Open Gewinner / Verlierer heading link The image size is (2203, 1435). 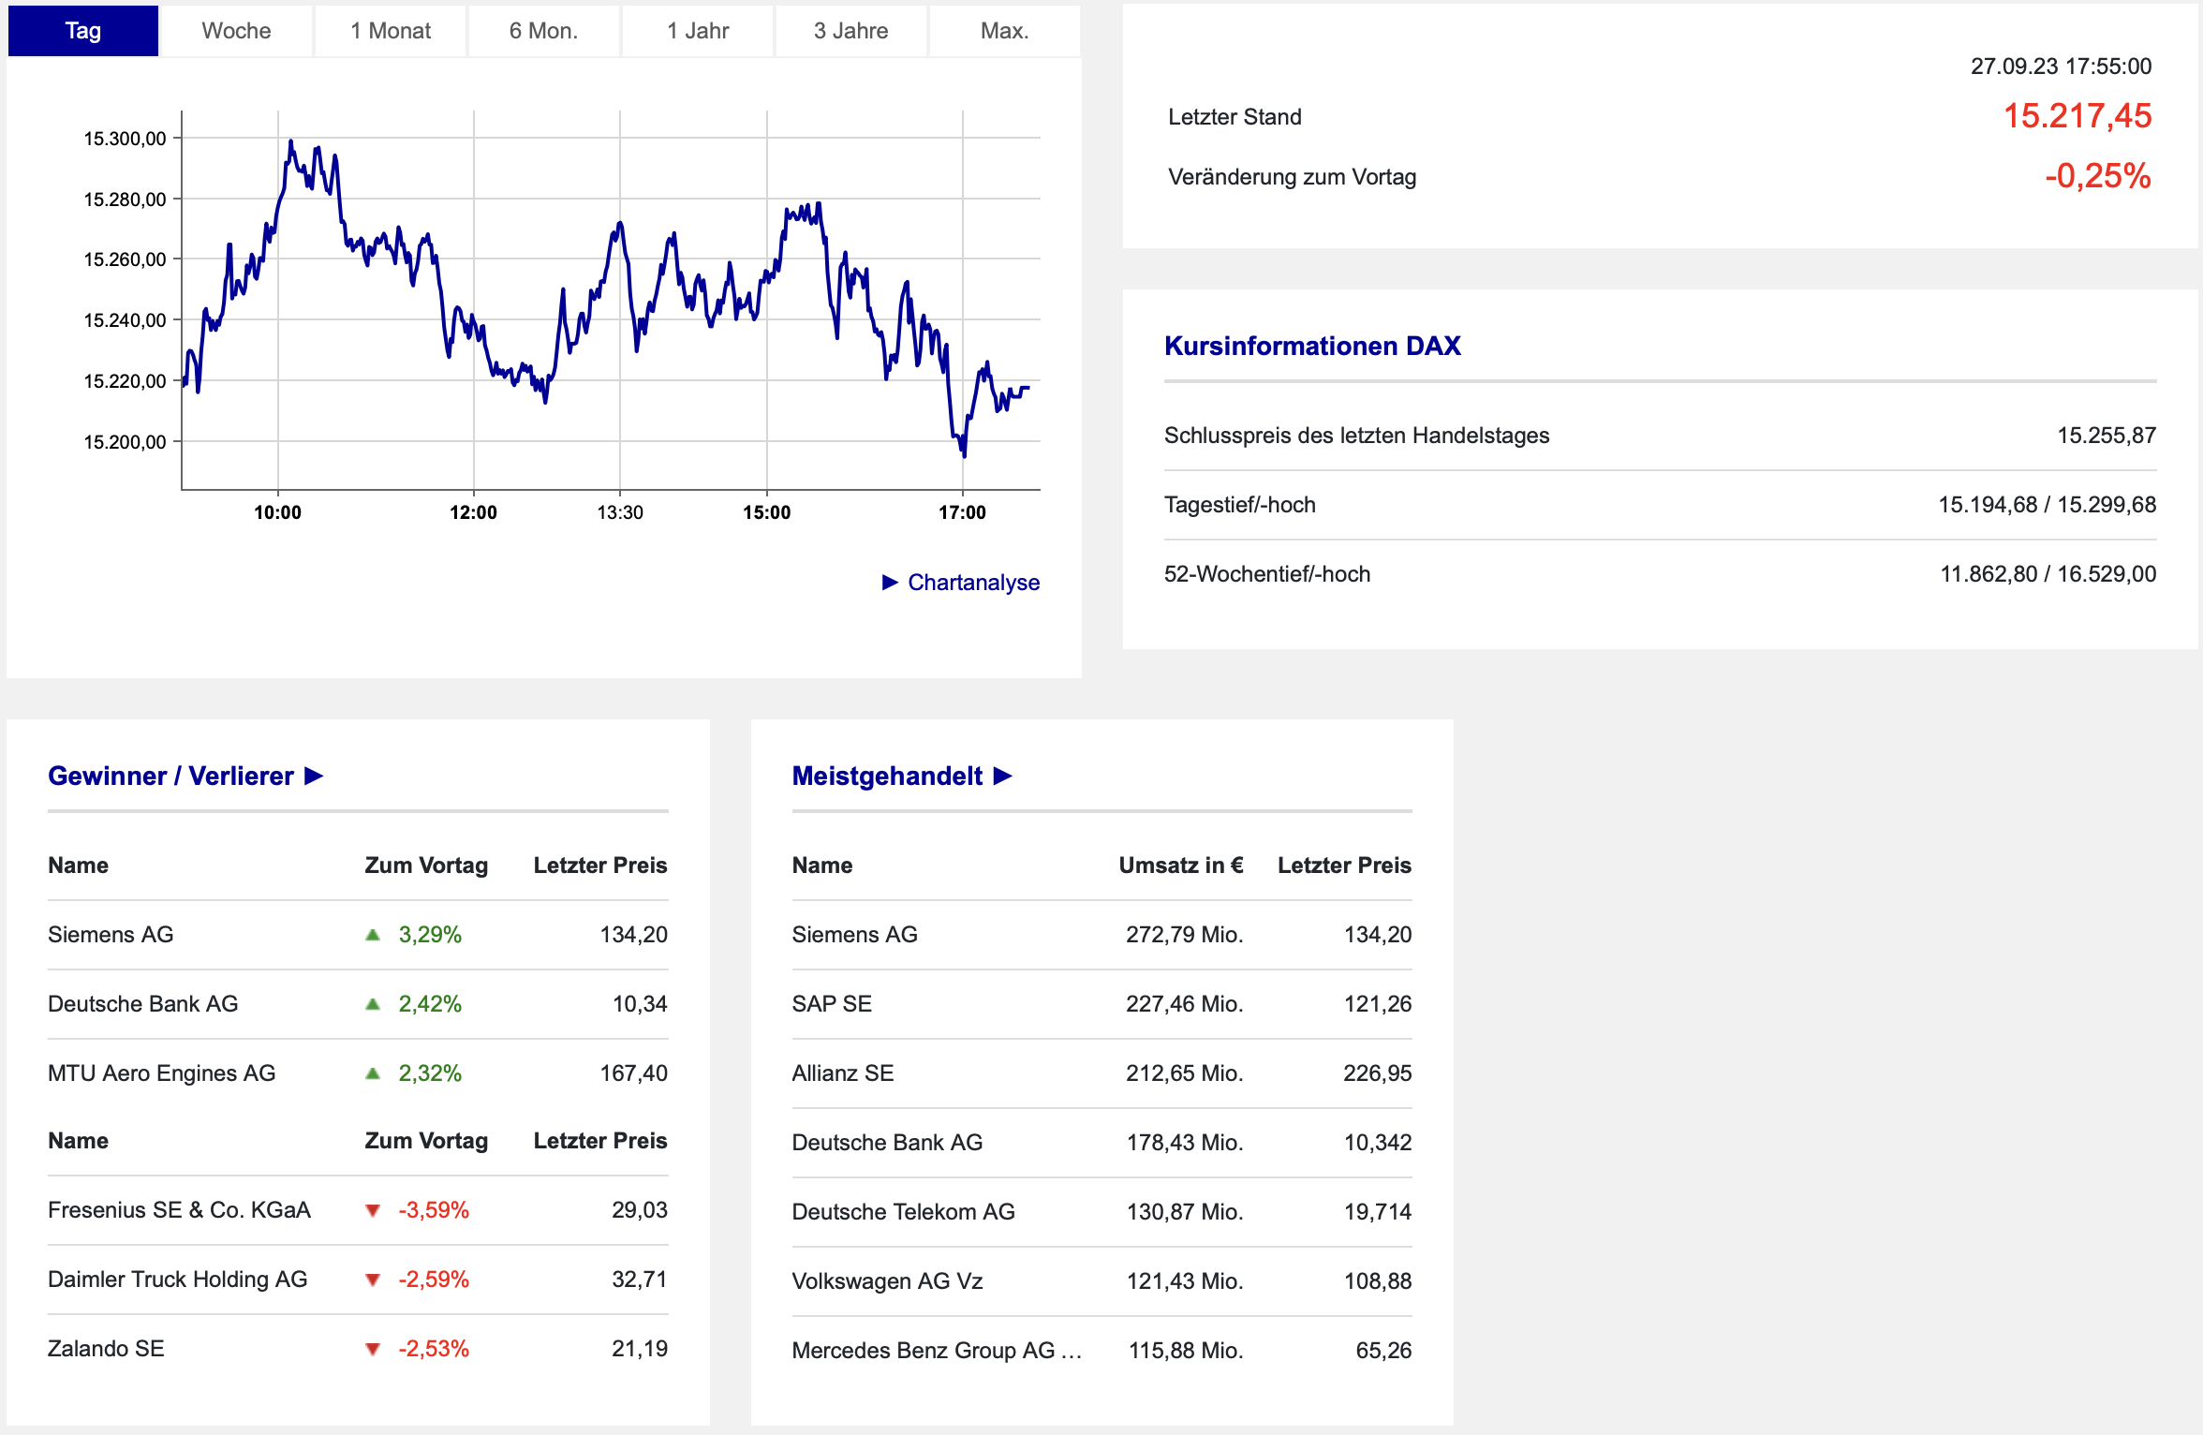click(170, 776)
